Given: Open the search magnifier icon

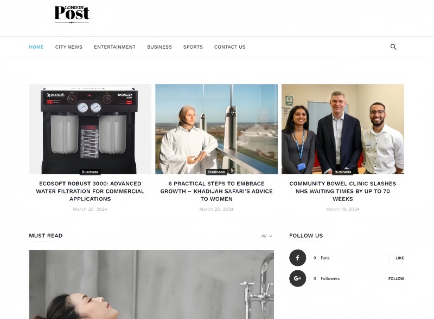Looking at the screenshot, I should pos(393,47).
